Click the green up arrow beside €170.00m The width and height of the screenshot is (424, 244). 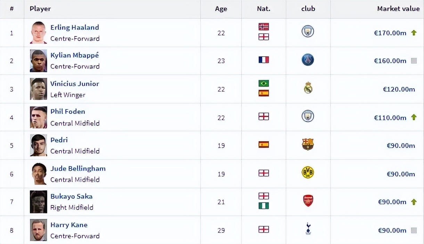(x=414, y=33)
